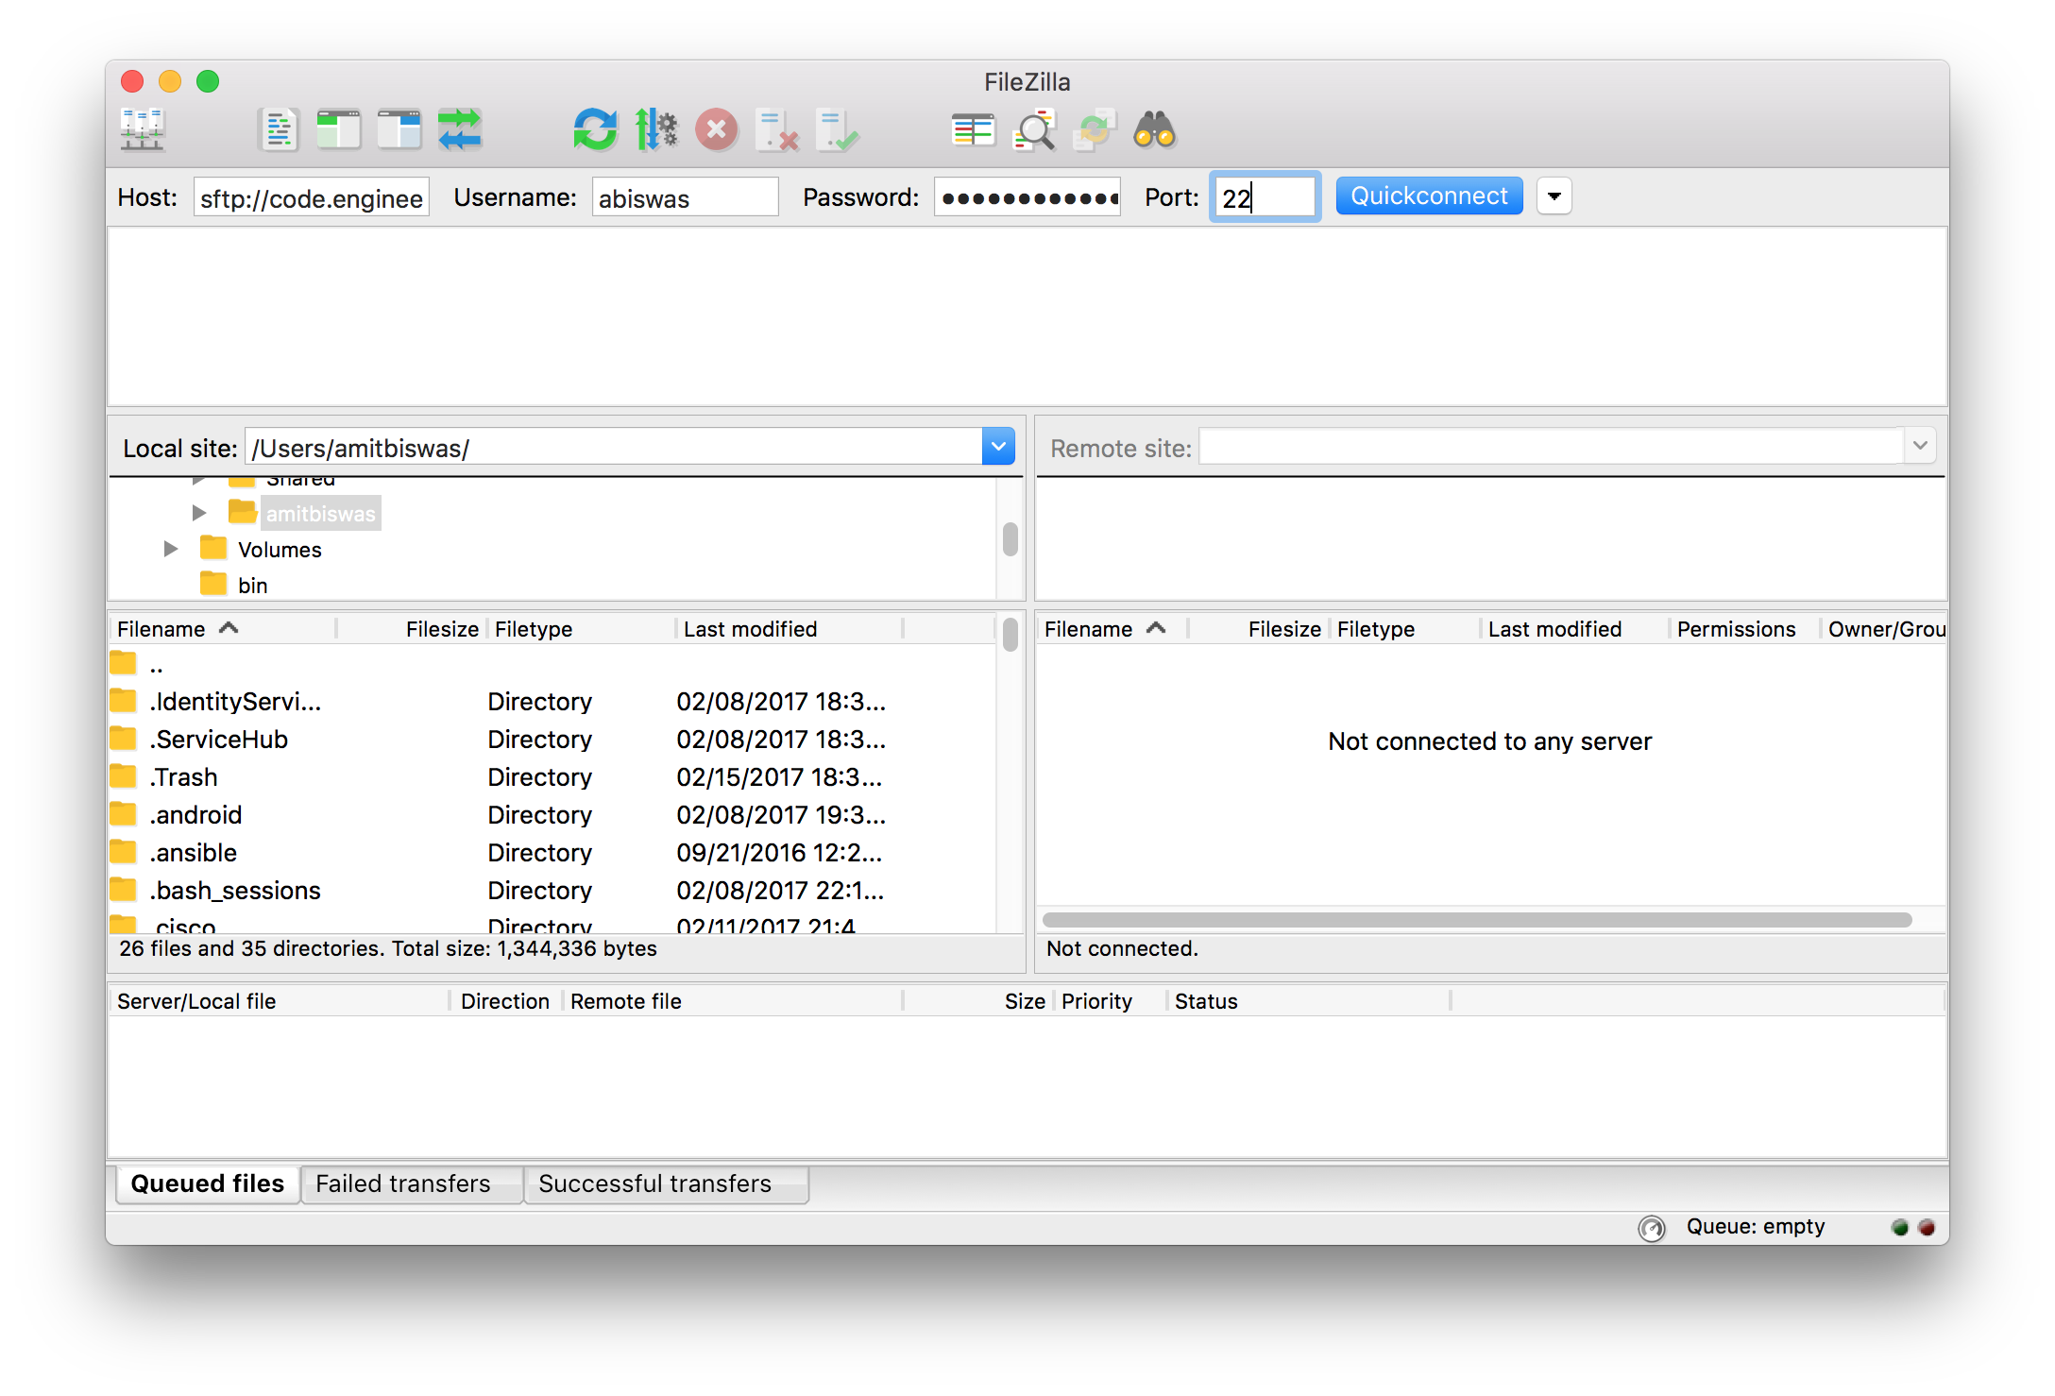Reconnect to last server icon
This screenshot has width=2055, height=1396.
pyautogui.click(x=838, y=129)
